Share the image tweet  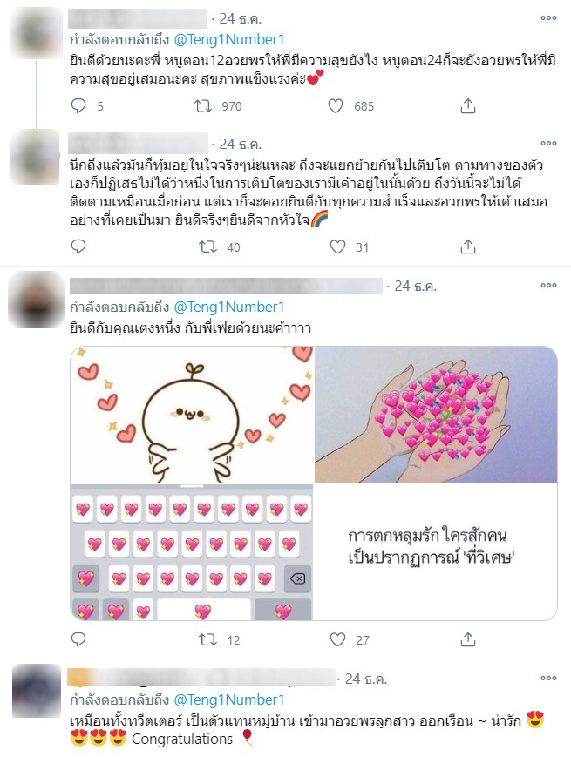pyautogui.click(x=467, y=639)
